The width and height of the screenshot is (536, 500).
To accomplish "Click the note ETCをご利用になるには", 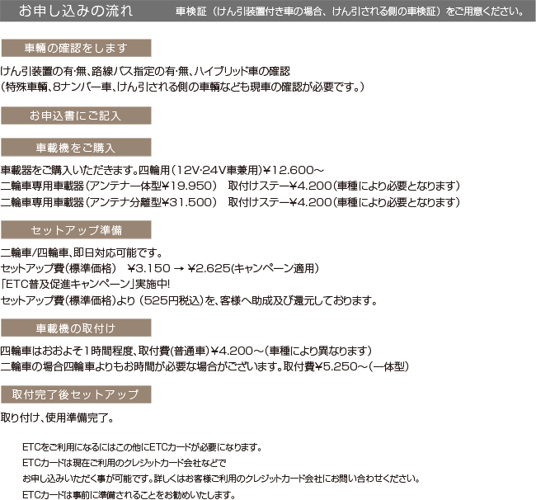I will tap(142, 447).
